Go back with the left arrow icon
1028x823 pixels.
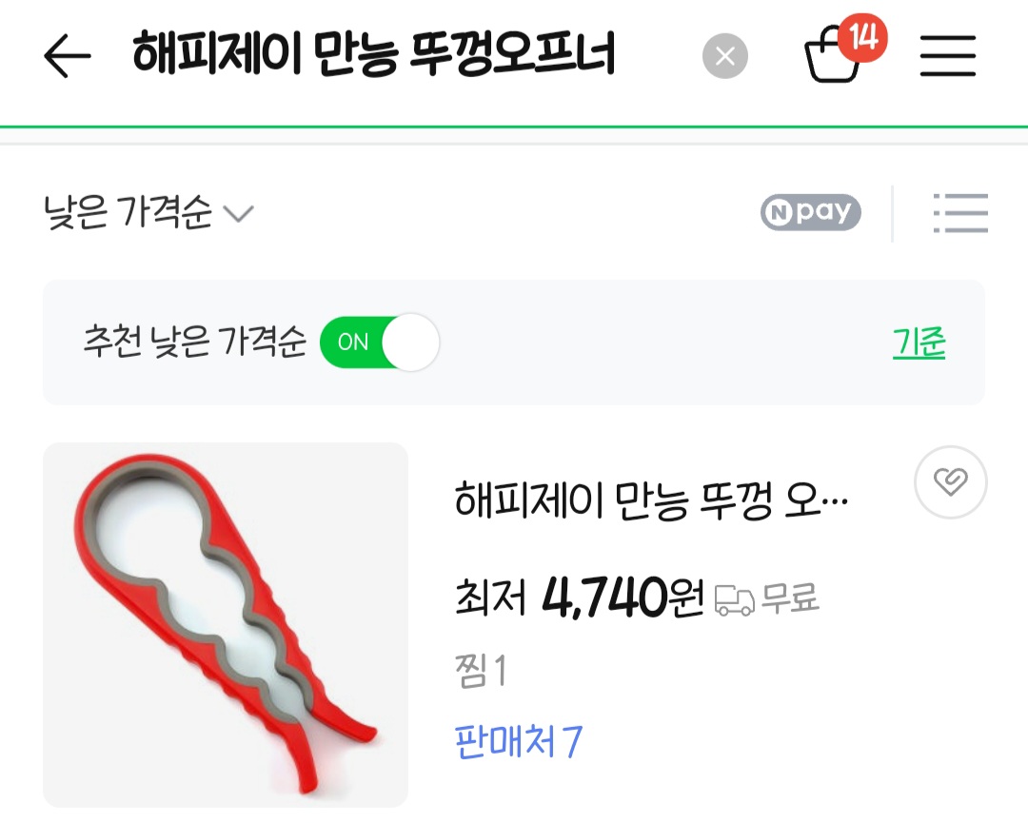click(x=67, y=56)
